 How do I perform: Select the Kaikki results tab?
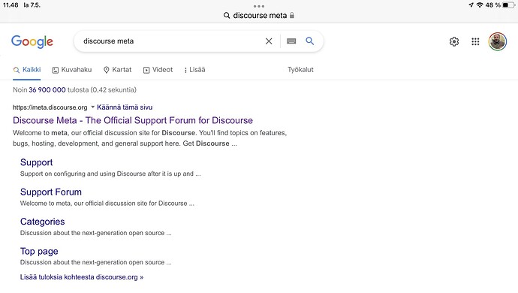tap(27, 70)
